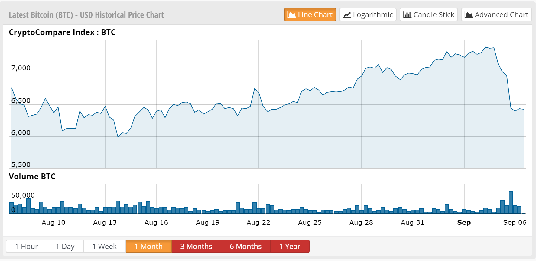Click the price low point near Aug 13
This screenshot has height=261, width=536.
point(118,137)
